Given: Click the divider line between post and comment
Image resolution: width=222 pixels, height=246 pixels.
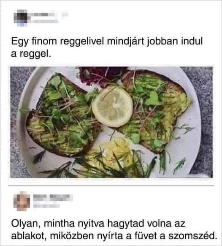Looking at the screenshot, I should [x=111, y=185].
